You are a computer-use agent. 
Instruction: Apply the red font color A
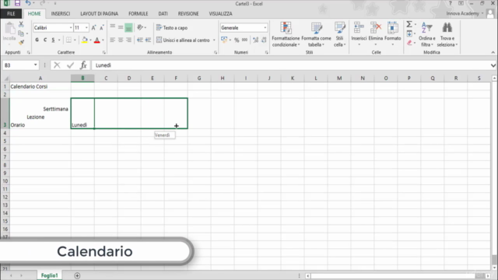[x=96, y=40]
